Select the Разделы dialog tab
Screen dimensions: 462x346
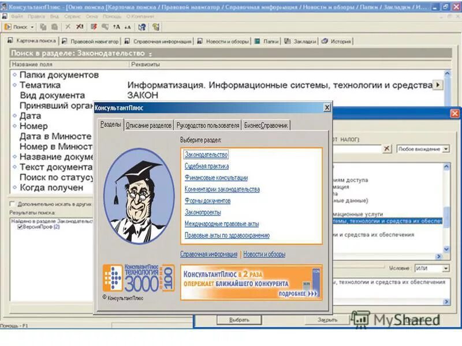tap(110, 125)
